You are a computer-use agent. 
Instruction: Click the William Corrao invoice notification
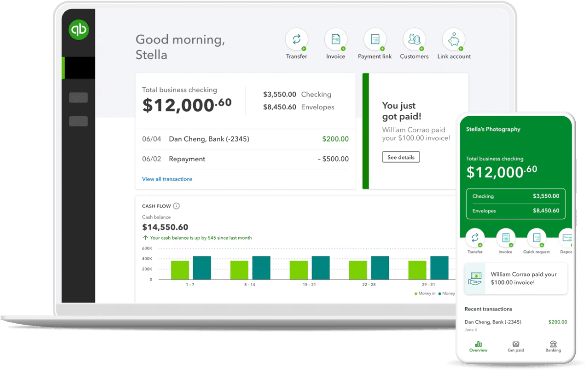516,277
